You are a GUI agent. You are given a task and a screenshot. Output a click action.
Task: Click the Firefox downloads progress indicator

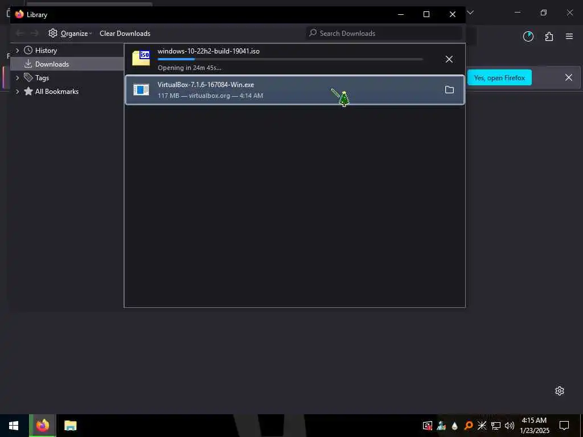point(528,36)
